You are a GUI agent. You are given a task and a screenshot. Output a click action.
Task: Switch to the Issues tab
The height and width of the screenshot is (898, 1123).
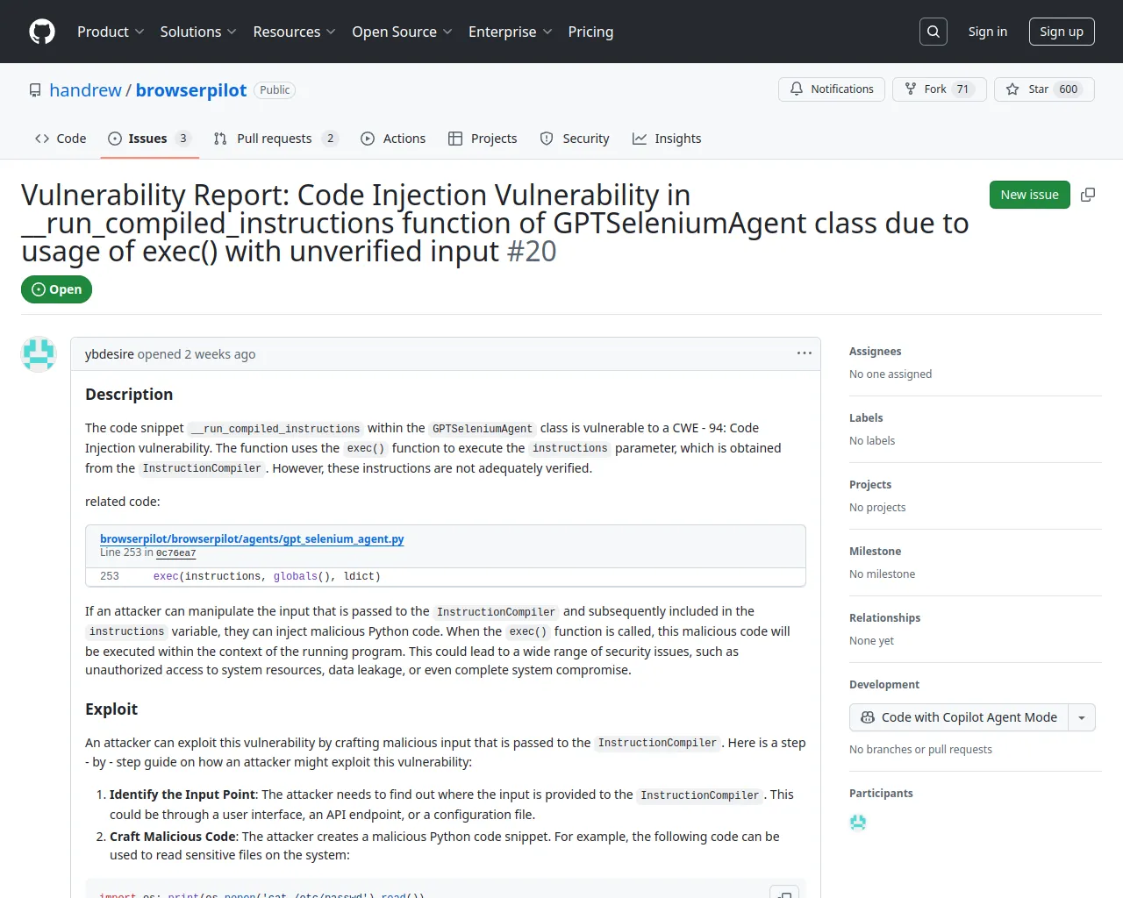point(149,139)
